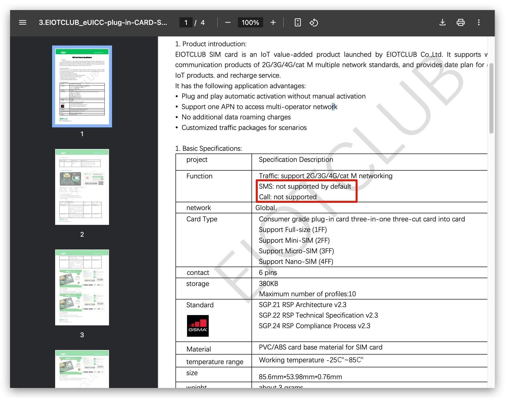This screenshot has height=398, width=505.
Task: Click the zoom out minus button
Action: pyautogui.click(x=228, y=23)
